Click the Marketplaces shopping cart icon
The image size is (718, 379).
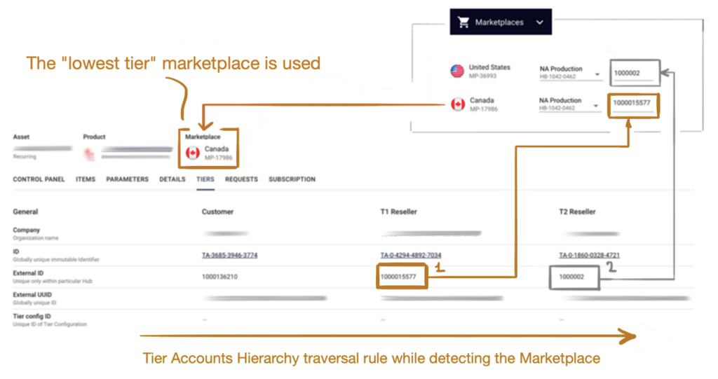coord(463,22)
